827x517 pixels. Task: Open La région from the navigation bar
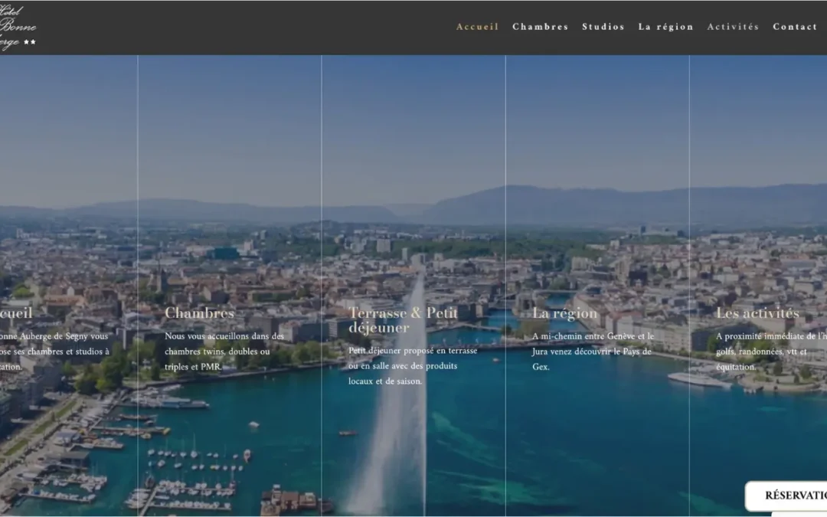click(665, 27)
